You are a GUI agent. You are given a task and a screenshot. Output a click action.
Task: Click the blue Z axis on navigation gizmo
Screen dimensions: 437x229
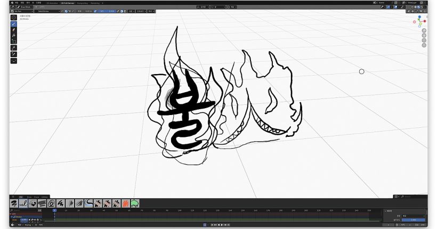[420, 17]
